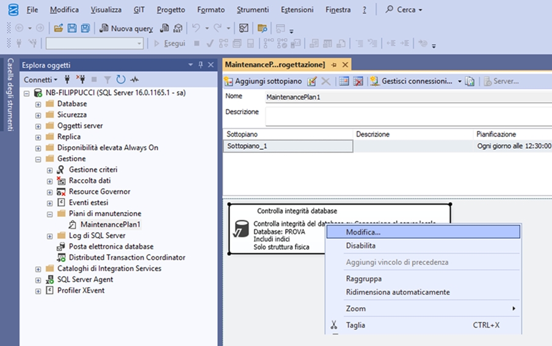Click the Nuova query toolbar button
The width and height of the screenshot is (552, 346).
tap(126, 28)
